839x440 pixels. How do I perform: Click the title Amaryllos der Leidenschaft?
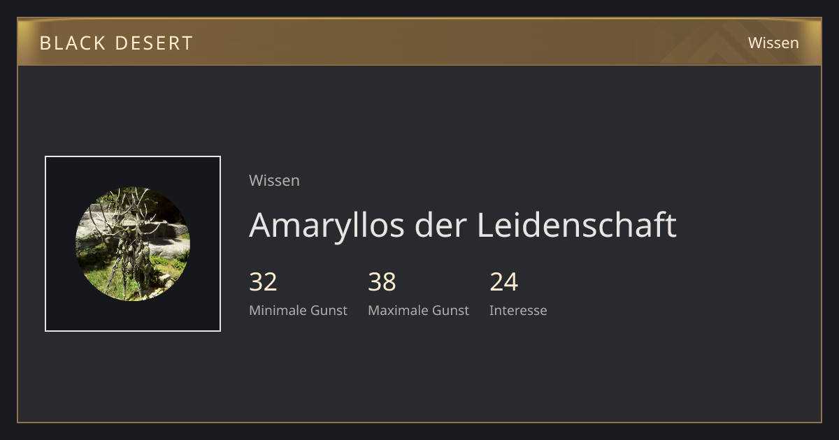tap(463, 225)
